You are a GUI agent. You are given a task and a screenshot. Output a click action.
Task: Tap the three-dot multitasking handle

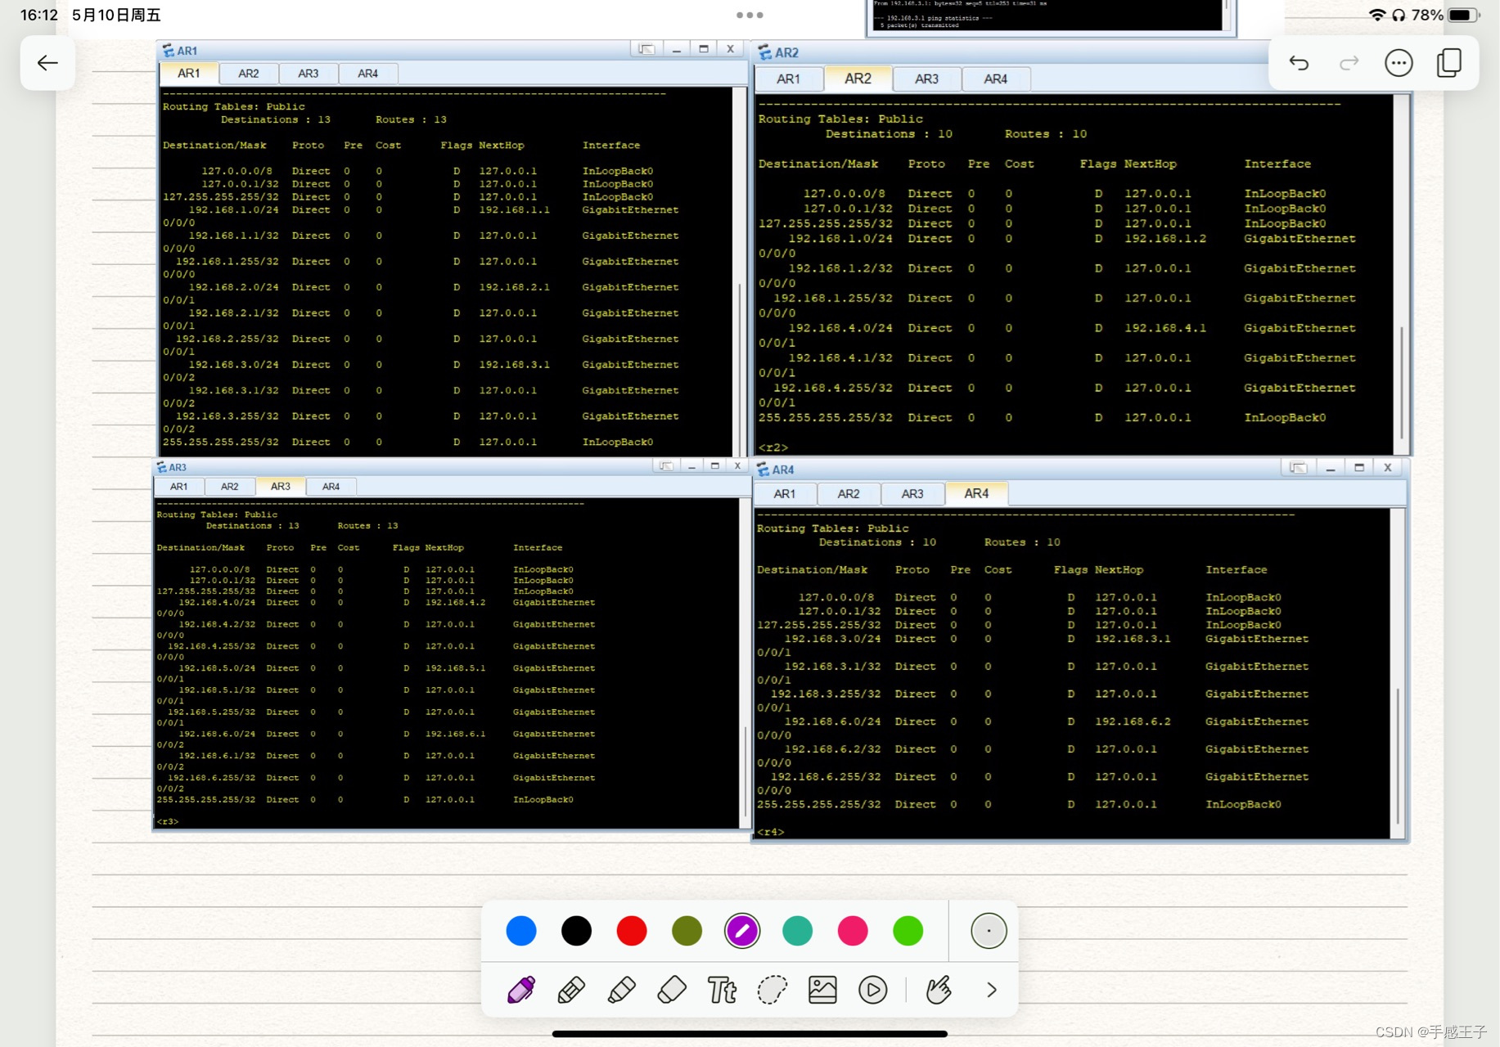coord(750,15)
